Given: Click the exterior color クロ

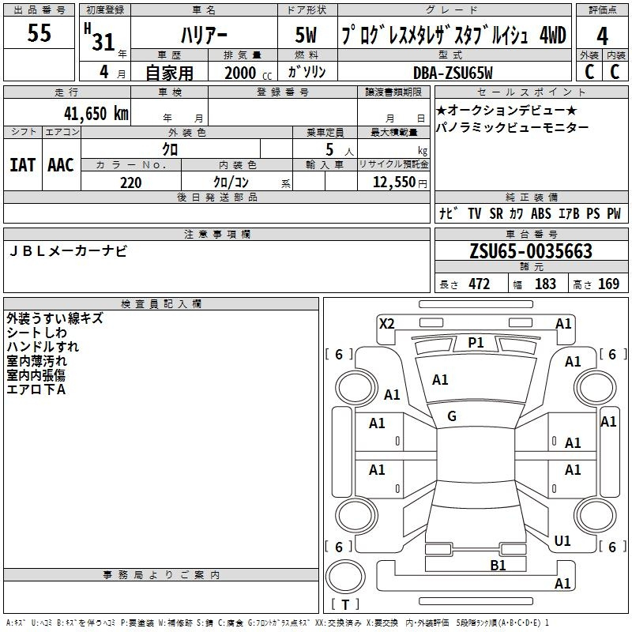Looking at the screenshot, I should (170, 149).
